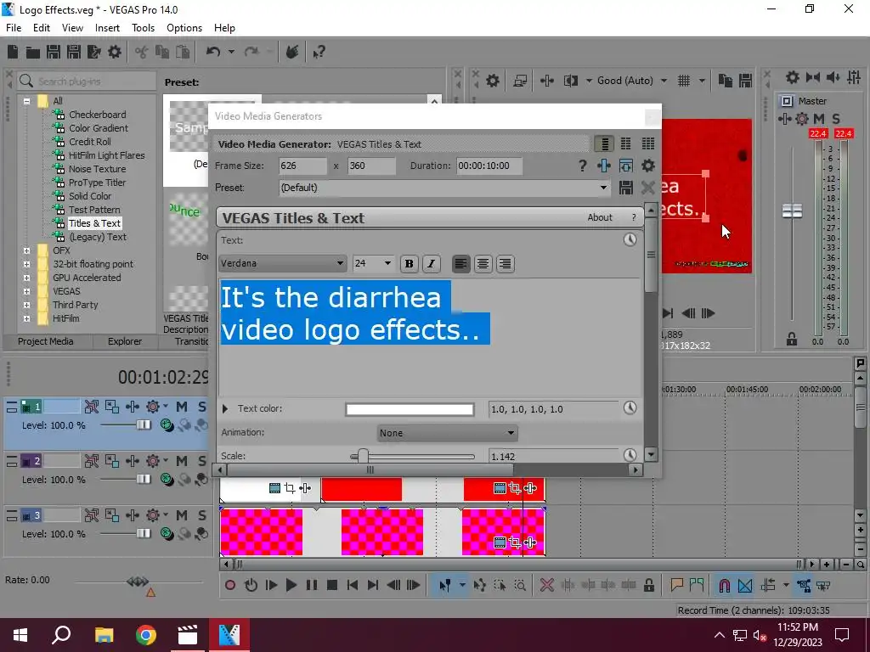
Task: Click the generator help question mark
Action: click(x=582, y=166)
